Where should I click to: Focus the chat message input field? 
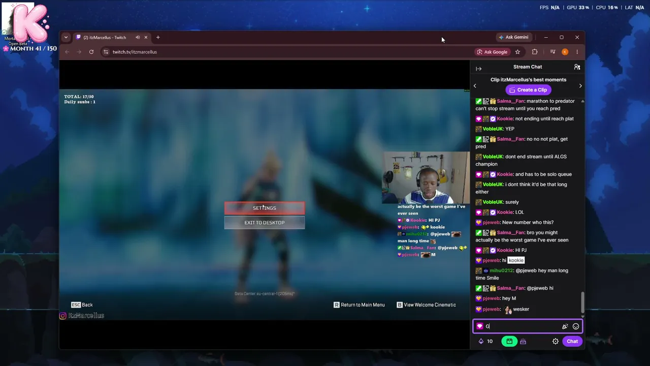click(528, 326)
